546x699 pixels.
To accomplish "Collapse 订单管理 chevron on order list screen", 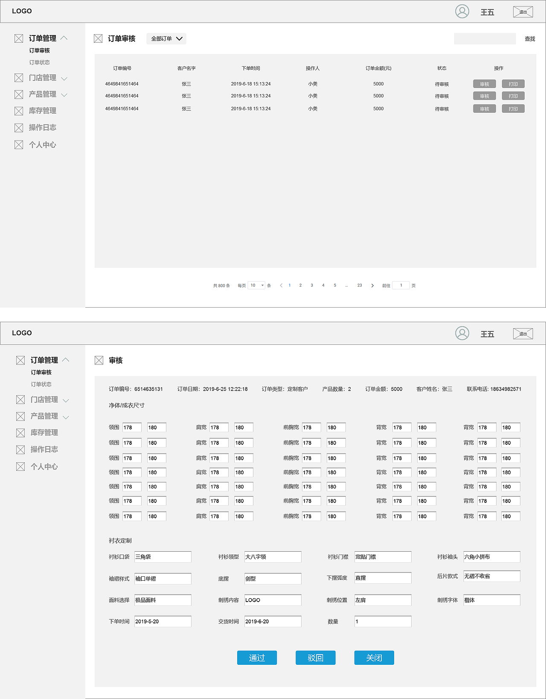I will (x=64, y=38).
